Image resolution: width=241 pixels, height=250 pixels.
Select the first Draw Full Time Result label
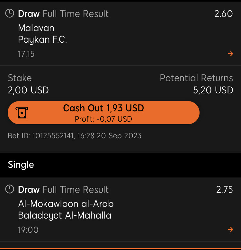[x=63, y=14]
